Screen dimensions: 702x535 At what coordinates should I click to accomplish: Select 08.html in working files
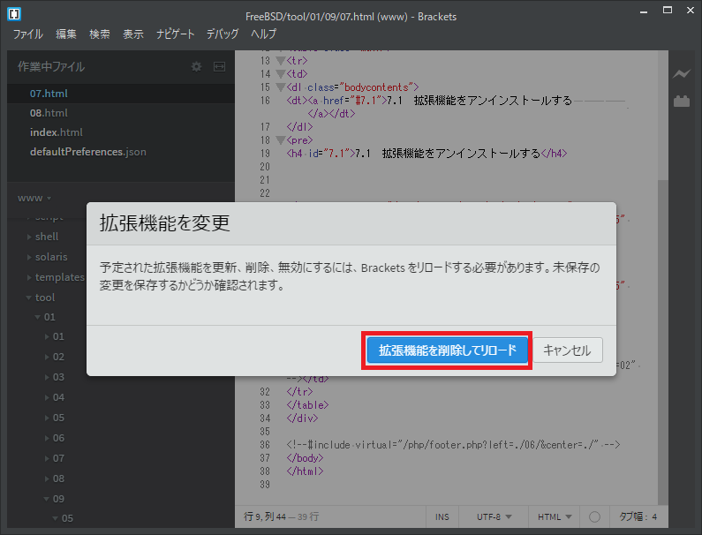(x=49, y=113)
